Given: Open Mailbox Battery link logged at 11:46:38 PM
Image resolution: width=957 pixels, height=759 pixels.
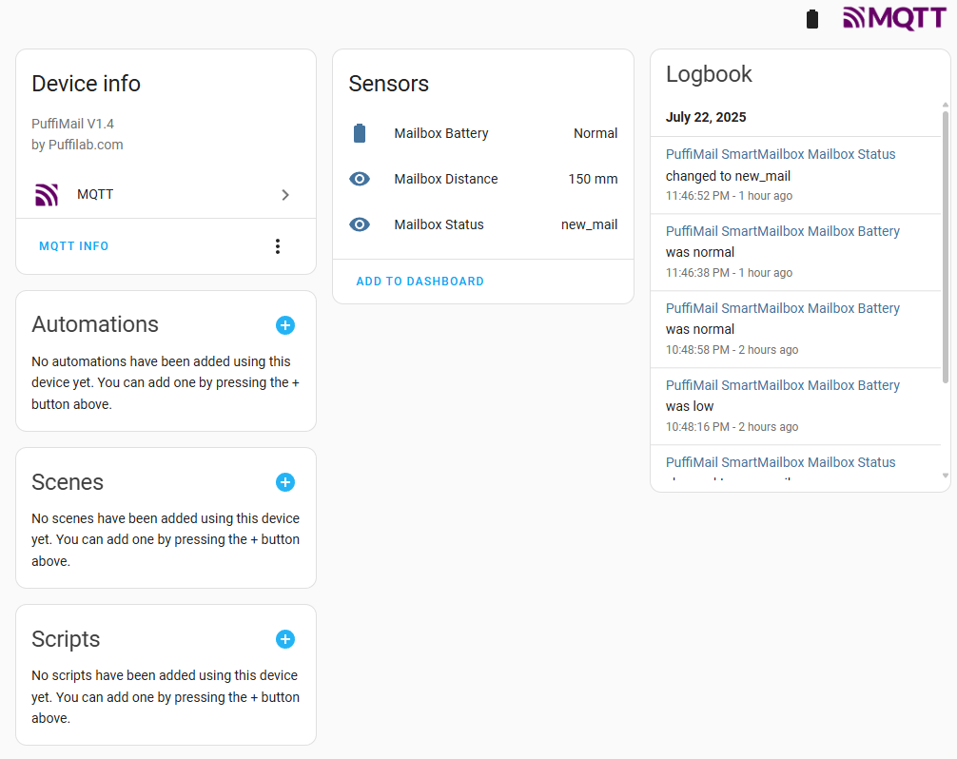Looking at the screenshot, I should pos(783,231).
